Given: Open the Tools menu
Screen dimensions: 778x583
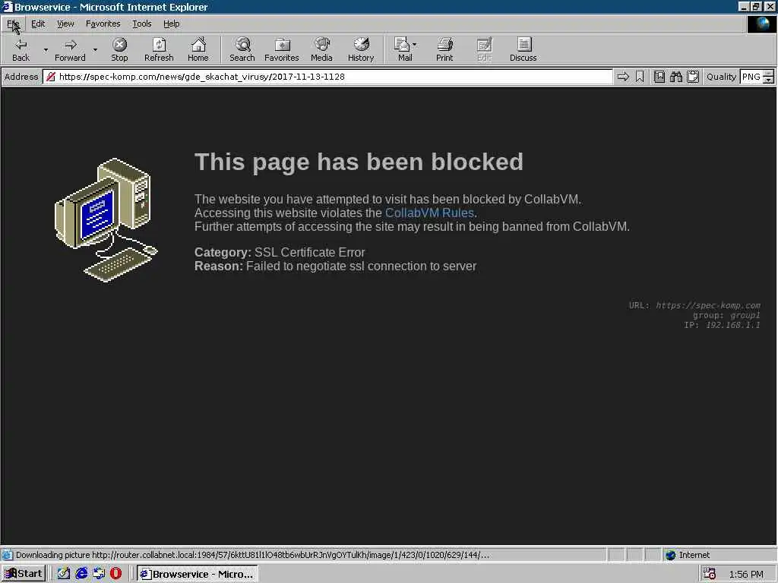Looking at the screenshot, I should (142, 24).
